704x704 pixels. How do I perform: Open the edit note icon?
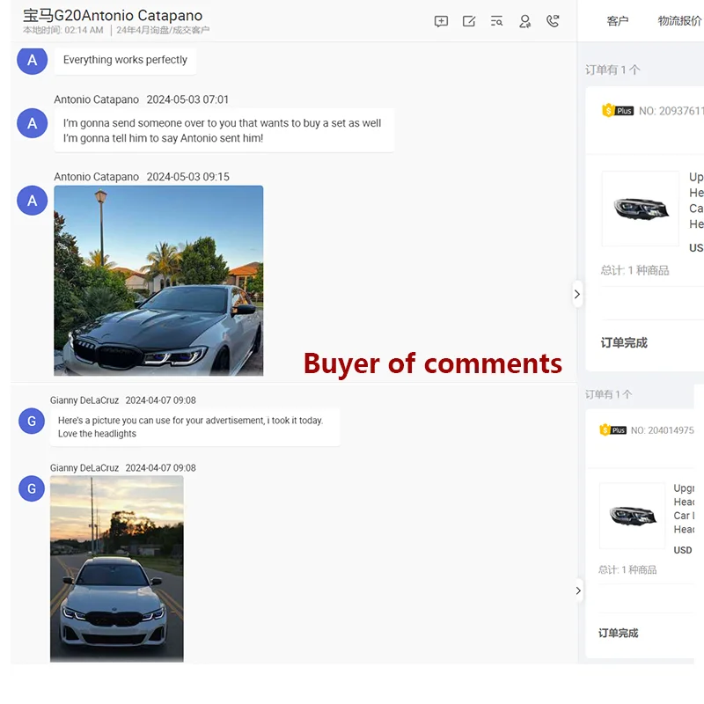pyautogui.click(x=469, y=21)
